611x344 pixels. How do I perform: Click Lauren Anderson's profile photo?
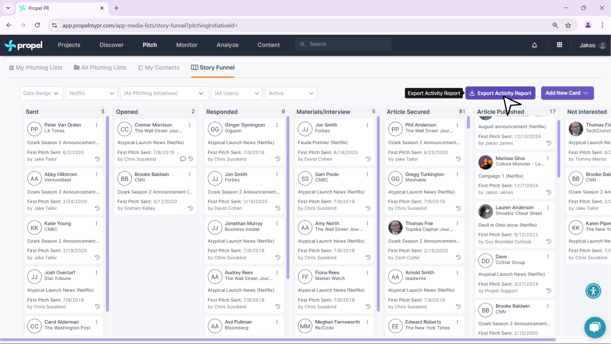click(485, 211)
